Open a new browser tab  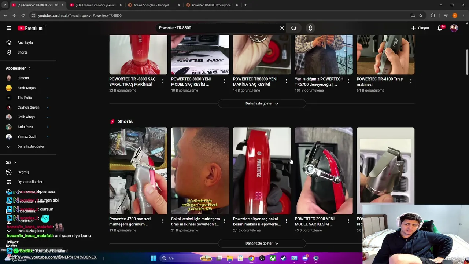pyautogui.click(x=245, y=5)
